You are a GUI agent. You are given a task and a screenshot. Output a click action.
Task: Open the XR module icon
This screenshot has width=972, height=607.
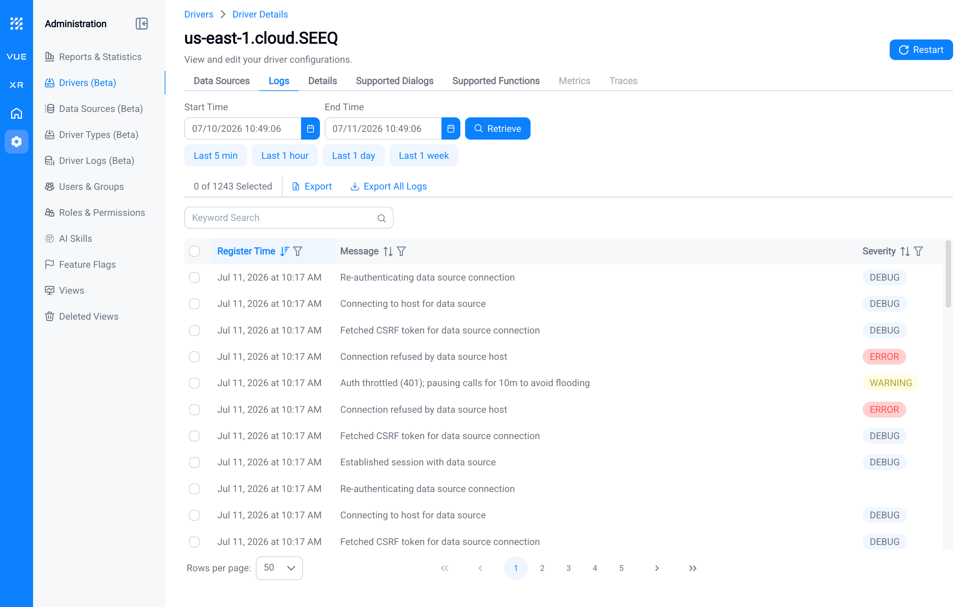point(17,85)
